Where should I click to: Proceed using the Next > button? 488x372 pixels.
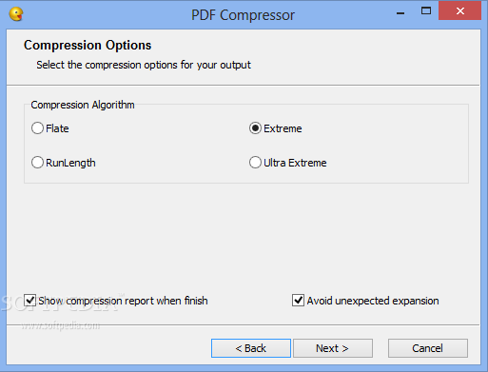[x=333, y=348]
